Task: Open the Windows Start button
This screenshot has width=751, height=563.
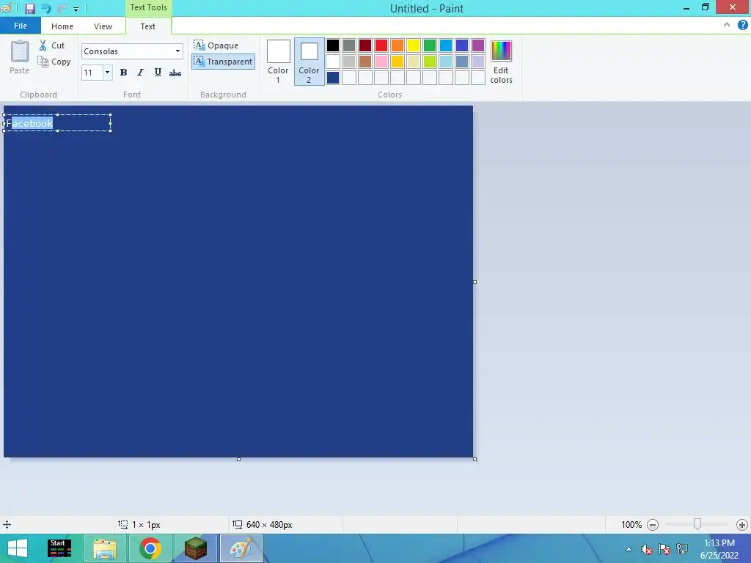Action: click(x=18, y=548)
